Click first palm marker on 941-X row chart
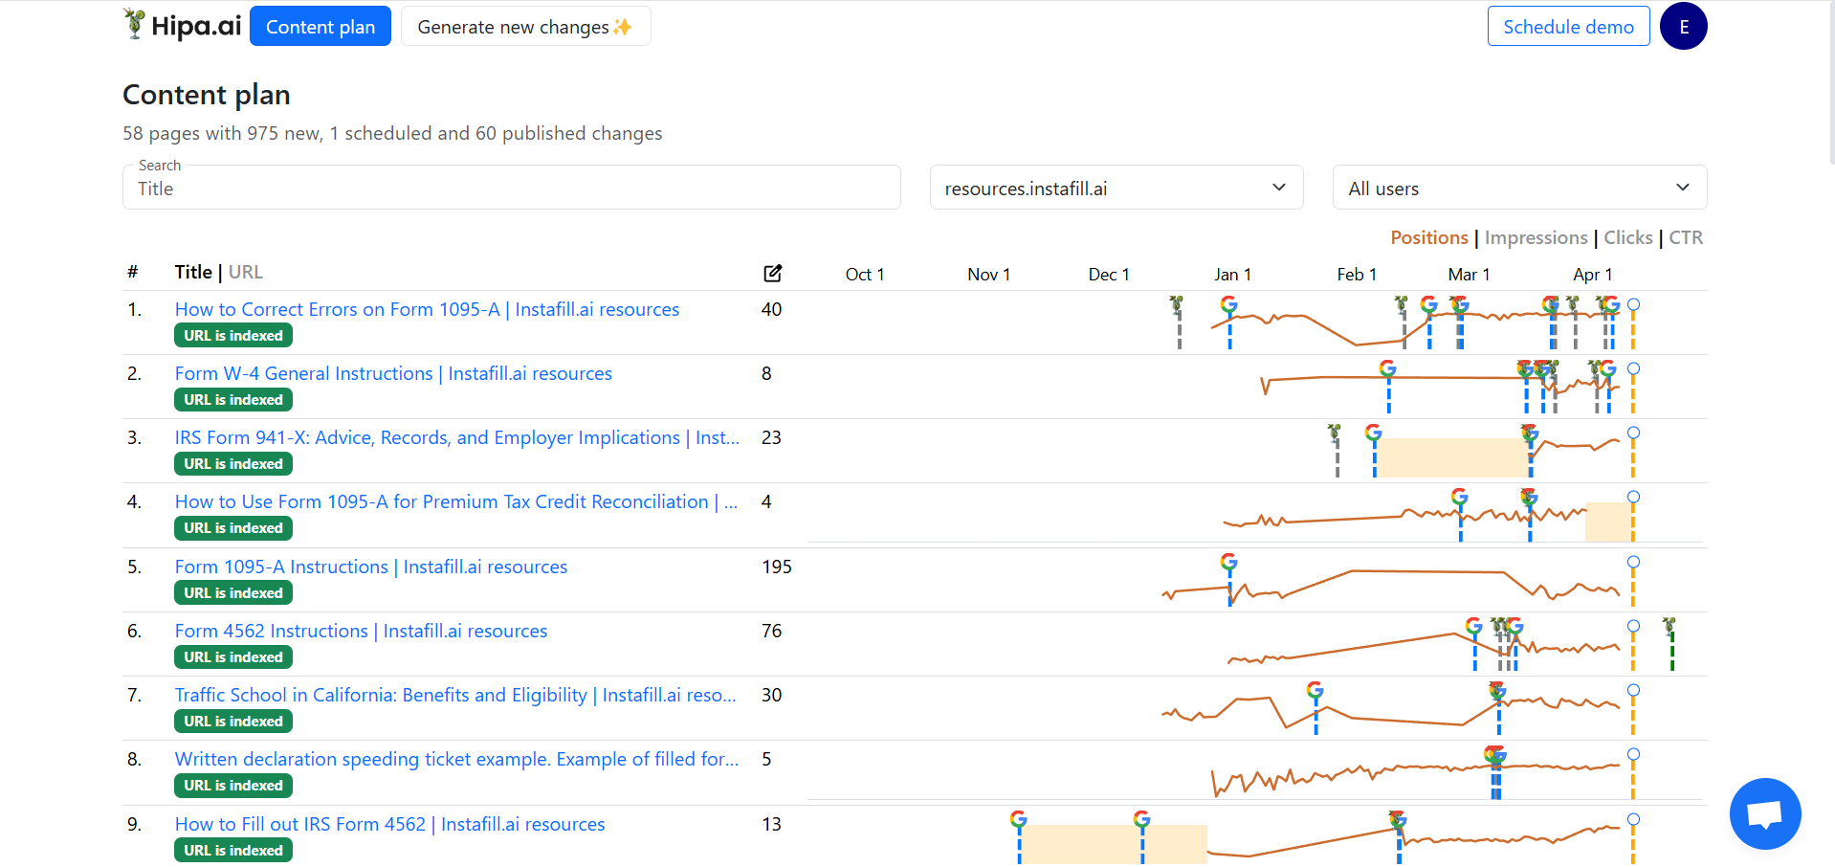 (x=1335, y=434)
